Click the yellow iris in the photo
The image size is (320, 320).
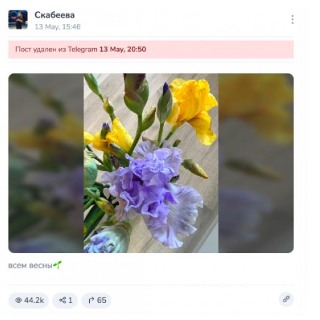pyautogui.click(x=193, y=110)
